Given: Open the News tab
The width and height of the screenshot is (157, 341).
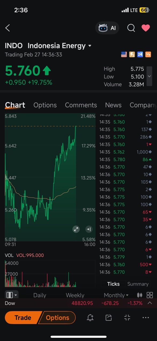Looking at the screenshot, I should click(113, 105).
